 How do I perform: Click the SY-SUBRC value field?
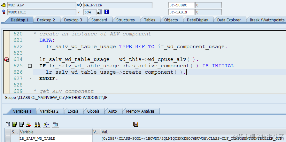point(208,5)
